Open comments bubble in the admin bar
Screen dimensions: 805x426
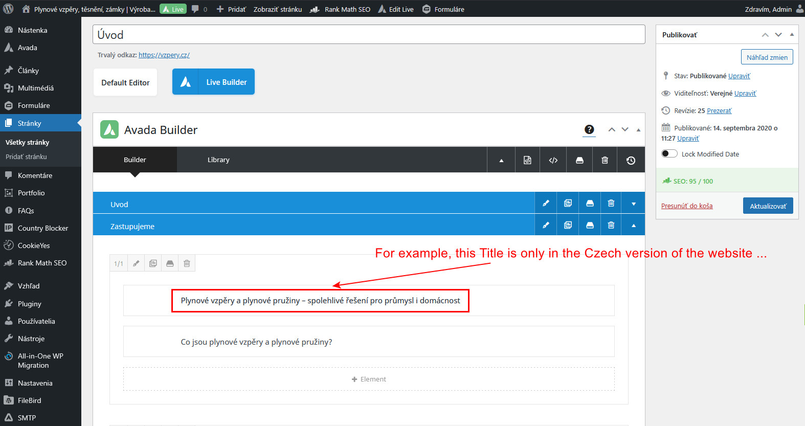pos(199,9)
